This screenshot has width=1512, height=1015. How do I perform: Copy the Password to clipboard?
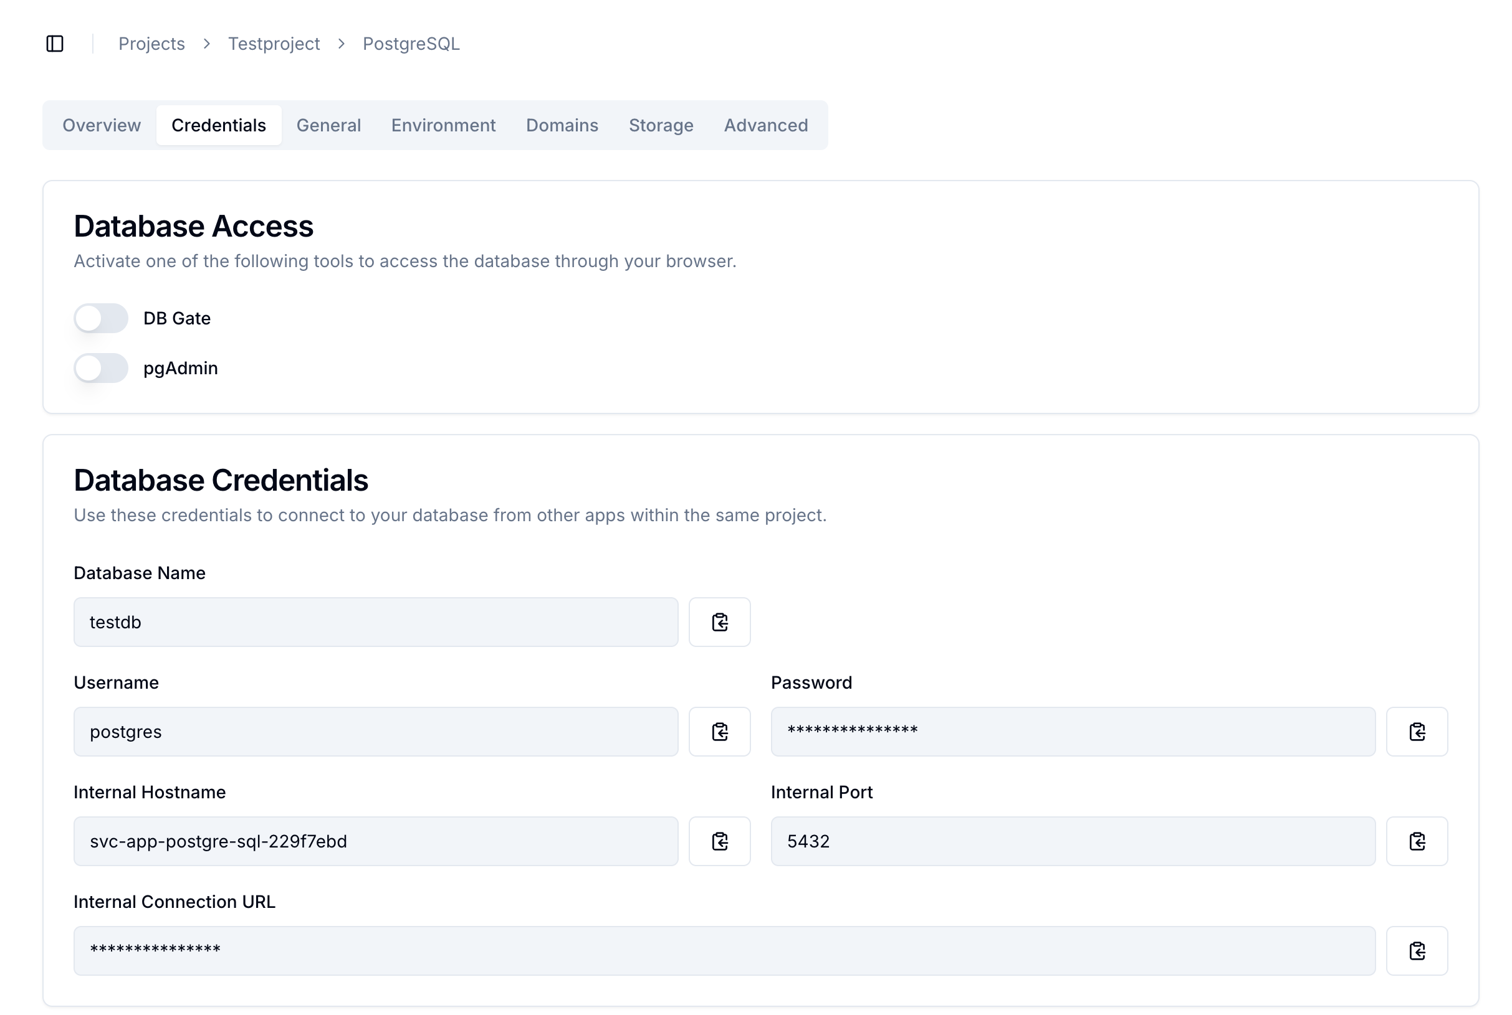tap(1416, 732)
